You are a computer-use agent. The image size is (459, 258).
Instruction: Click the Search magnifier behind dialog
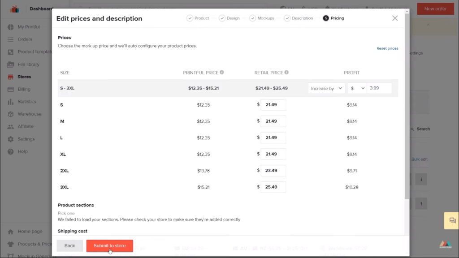[412, 129]
